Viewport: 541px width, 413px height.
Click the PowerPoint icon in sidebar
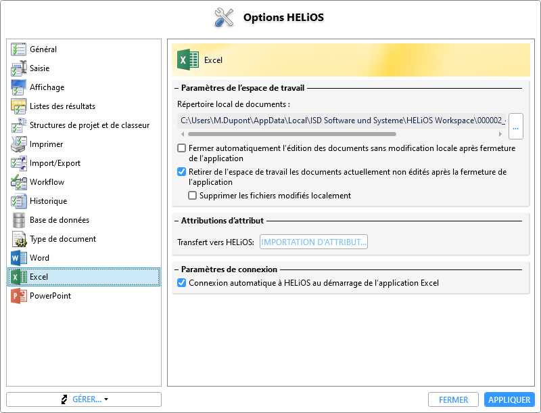[18, 296]
